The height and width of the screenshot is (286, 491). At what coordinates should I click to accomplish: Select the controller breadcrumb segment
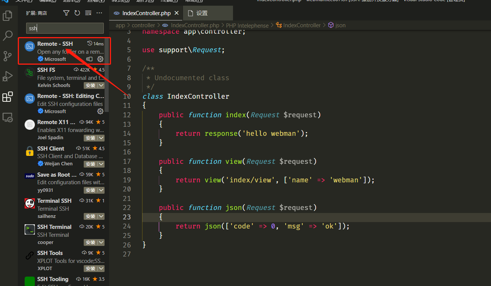click(x=143, y=25)
